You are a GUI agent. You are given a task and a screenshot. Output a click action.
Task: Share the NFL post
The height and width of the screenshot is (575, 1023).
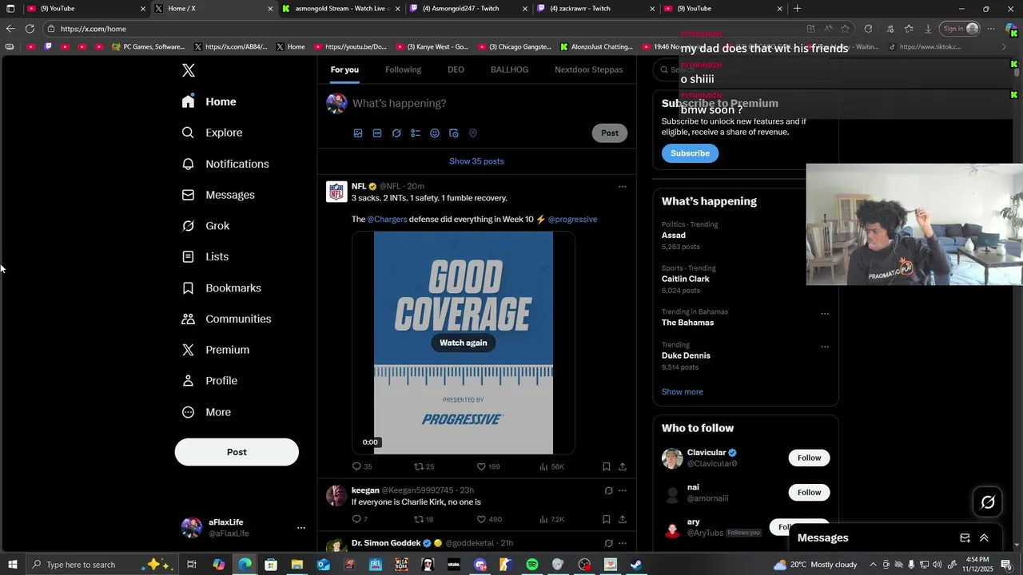pyautogui.click(x=623, y=466)
